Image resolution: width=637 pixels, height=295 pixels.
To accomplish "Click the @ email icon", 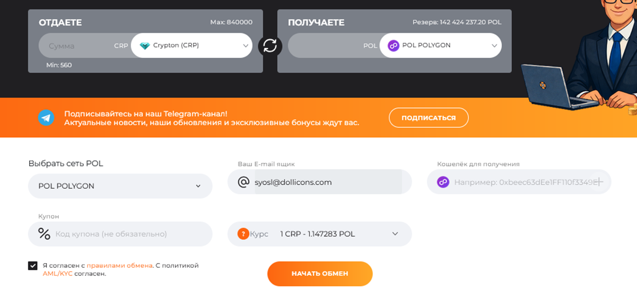I will pos(243,182).
